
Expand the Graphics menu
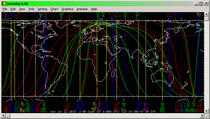coord(67,9)
